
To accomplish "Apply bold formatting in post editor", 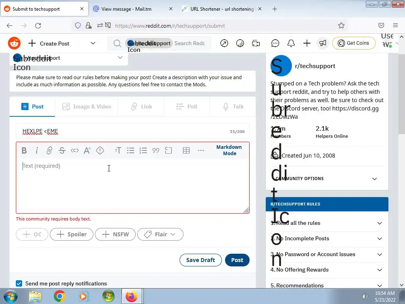I will click(24, 150).
